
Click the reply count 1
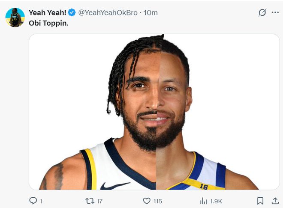click(x=41, y=201)
